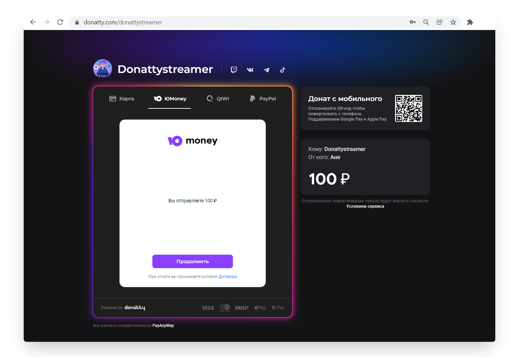Click the 'От кого: Аня' line
The image size is (519, 357).
(324, 157)
